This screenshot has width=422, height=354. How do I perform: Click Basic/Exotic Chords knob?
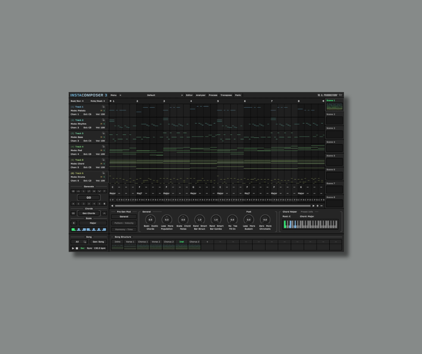tap(150, 220)
